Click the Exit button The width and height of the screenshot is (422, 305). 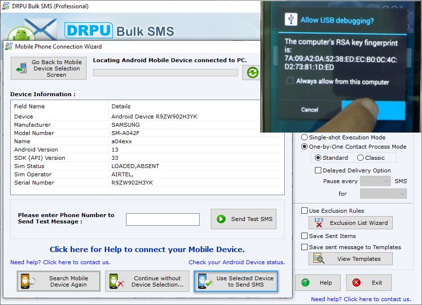tap(369, 283)
